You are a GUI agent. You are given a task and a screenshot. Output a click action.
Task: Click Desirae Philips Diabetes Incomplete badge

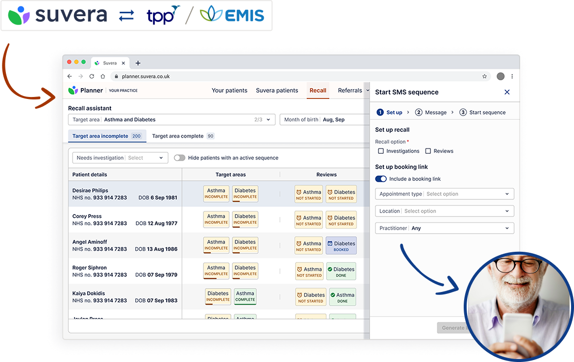tap(245, 194)
